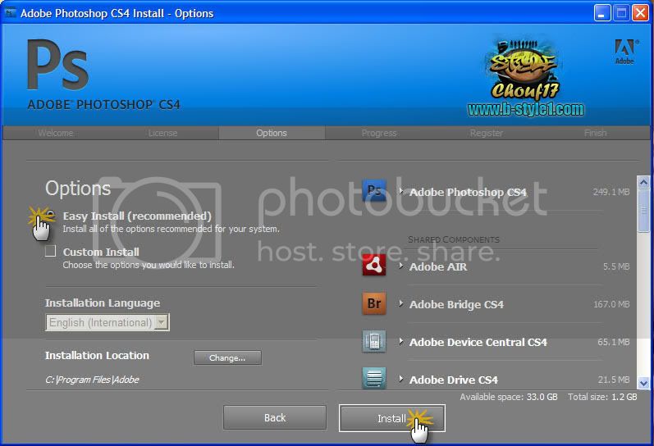
Task: Click the 167.0 MB size value
Action: point(611,304)
